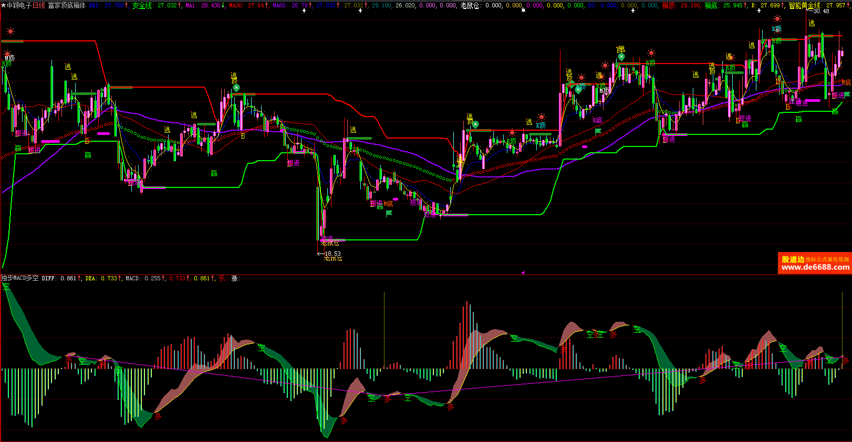Click the magenta triangle marker above MACD panel
Viewport: 852px width, 442px height.
point(522,272)
